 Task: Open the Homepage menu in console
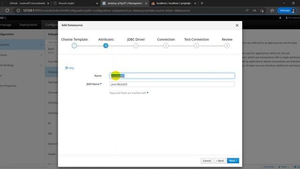tap(6, 25)
